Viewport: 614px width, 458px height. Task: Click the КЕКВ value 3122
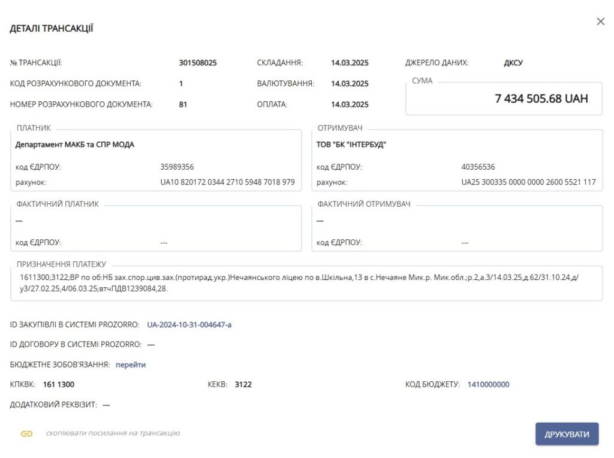coord(243,384)
